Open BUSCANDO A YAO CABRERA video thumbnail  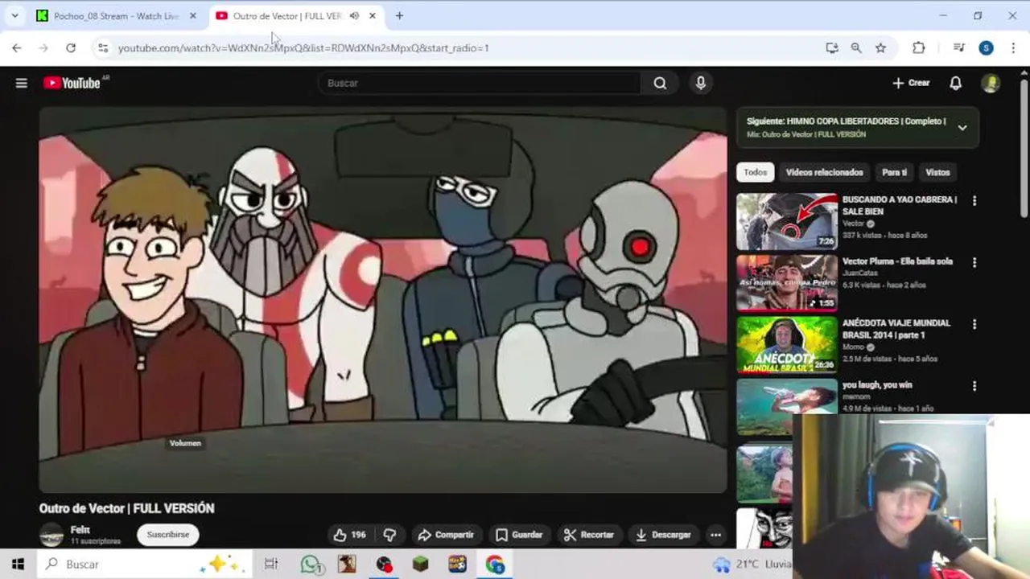click(x=787, y=221)
